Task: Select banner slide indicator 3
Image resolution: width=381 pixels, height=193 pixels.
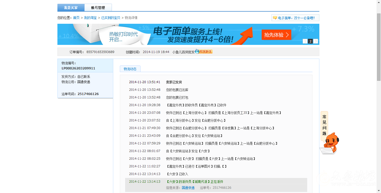Action: click(x=315, y=41)
